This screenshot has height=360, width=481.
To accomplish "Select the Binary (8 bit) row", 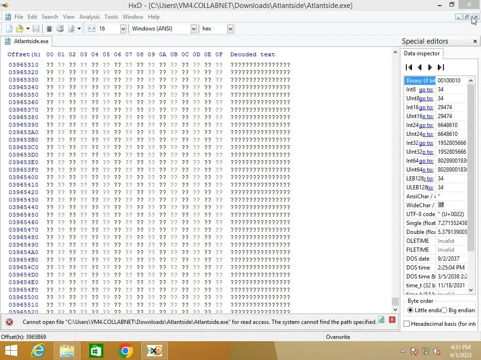I will [435, 81].
